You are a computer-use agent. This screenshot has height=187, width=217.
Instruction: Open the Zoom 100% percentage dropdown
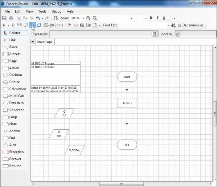tap(83, 18)
